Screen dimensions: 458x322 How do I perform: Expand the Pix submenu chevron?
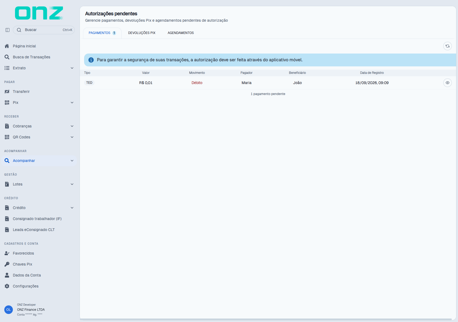(72, 103)
